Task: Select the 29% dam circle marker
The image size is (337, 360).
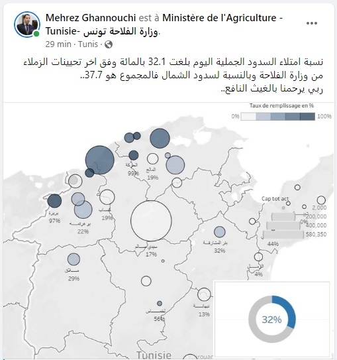Action: pyautogui.click(x=73, y=259)
